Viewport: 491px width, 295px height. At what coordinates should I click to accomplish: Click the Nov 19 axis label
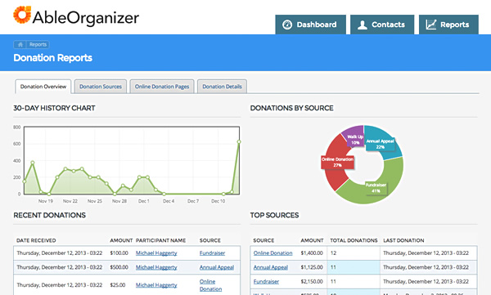point(46,201)
